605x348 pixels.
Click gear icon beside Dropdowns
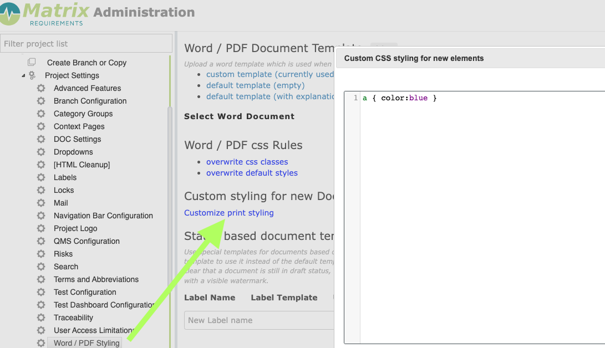click(41, 151)
